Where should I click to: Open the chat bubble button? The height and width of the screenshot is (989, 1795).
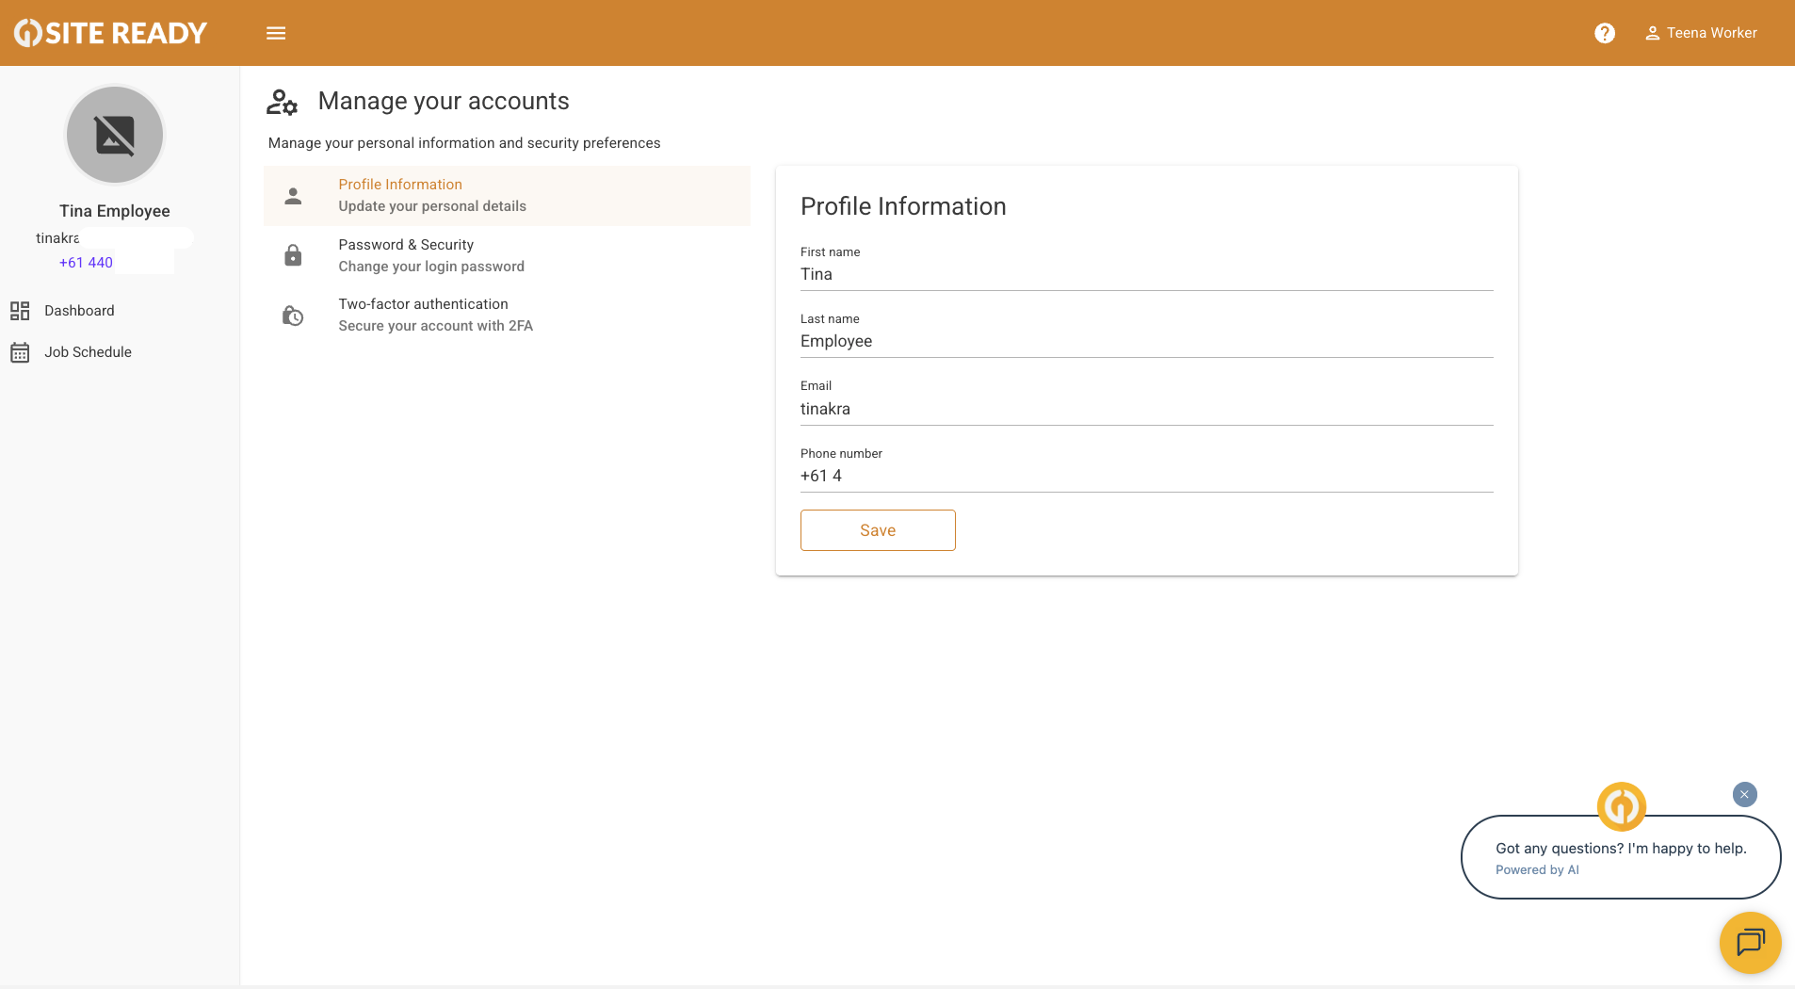(x=1750, y=942)
